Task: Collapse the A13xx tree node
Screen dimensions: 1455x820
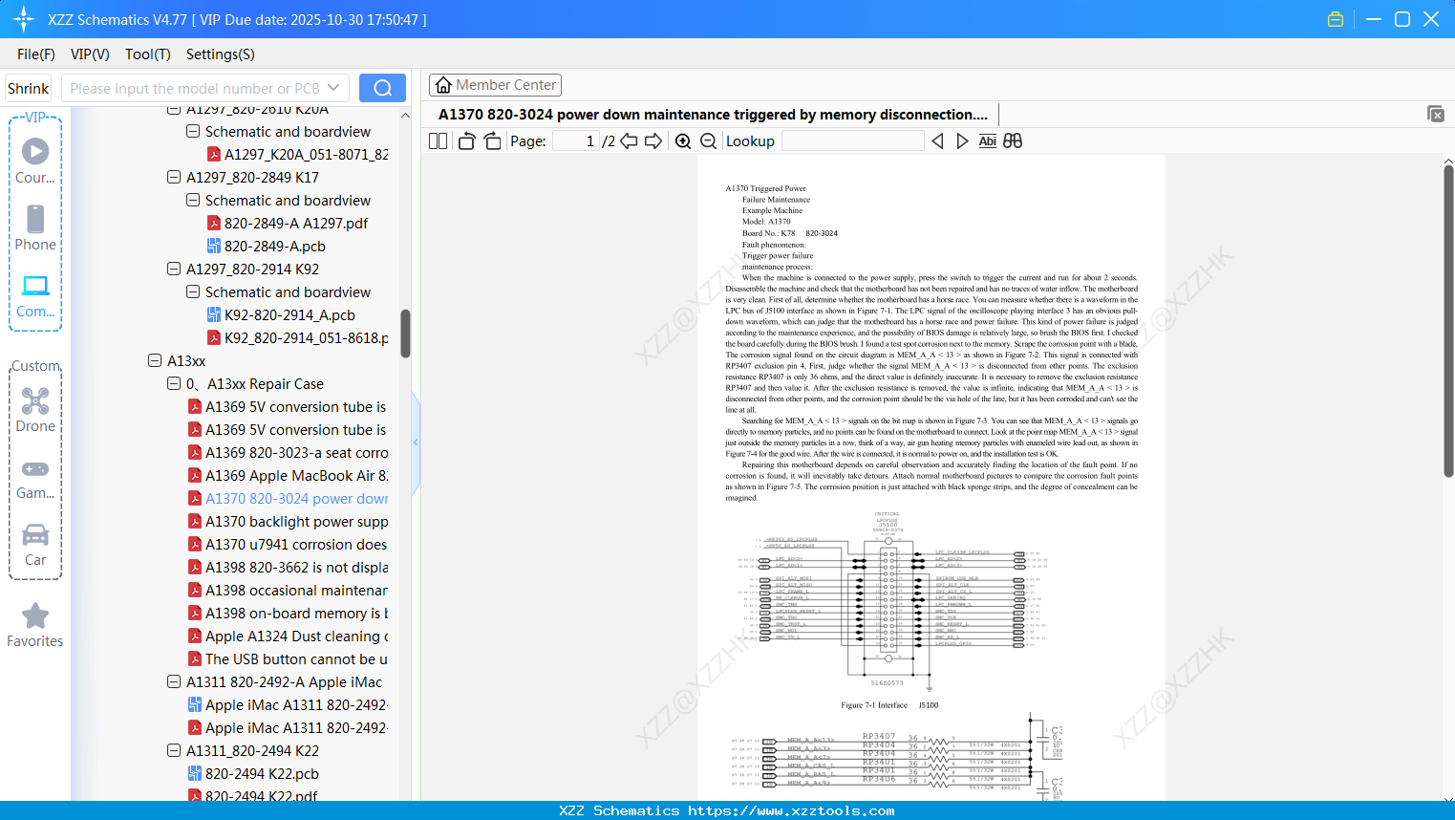Action: tap(155, 360)
